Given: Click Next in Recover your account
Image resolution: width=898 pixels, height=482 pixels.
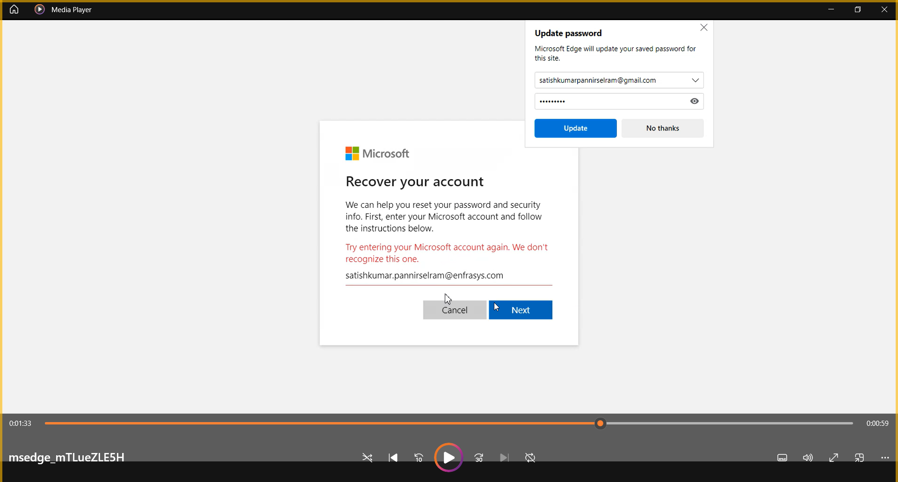Looking at the screenshot, I should click(521, 310).
